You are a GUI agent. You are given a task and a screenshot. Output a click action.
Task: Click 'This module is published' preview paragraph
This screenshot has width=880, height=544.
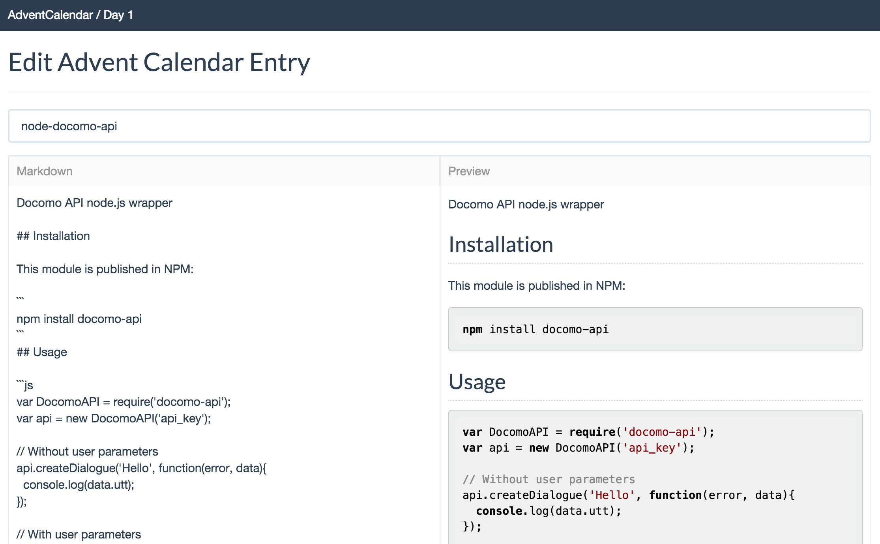[x=536, y=286]
